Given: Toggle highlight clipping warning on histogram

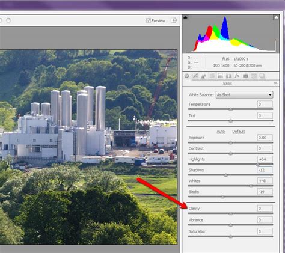Looking at the screenshot, I should [276, 17].
